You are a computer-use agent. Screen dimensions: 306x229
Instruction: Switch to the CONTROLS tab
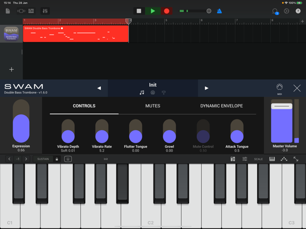coord(84,106)
